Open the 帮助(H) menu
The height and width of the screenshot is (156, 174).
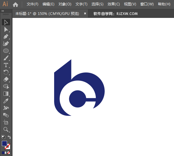coord(164,4)
